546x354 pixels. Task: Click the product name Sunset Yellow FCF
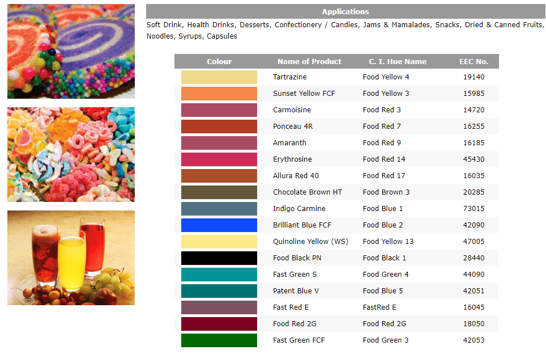(304, 94)
